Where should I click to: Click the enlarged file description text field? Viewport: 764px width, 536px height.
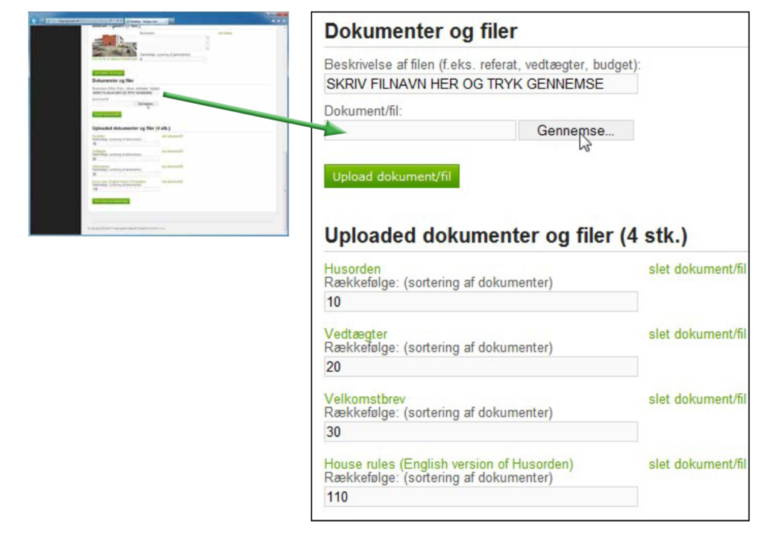tap(480, 84)
